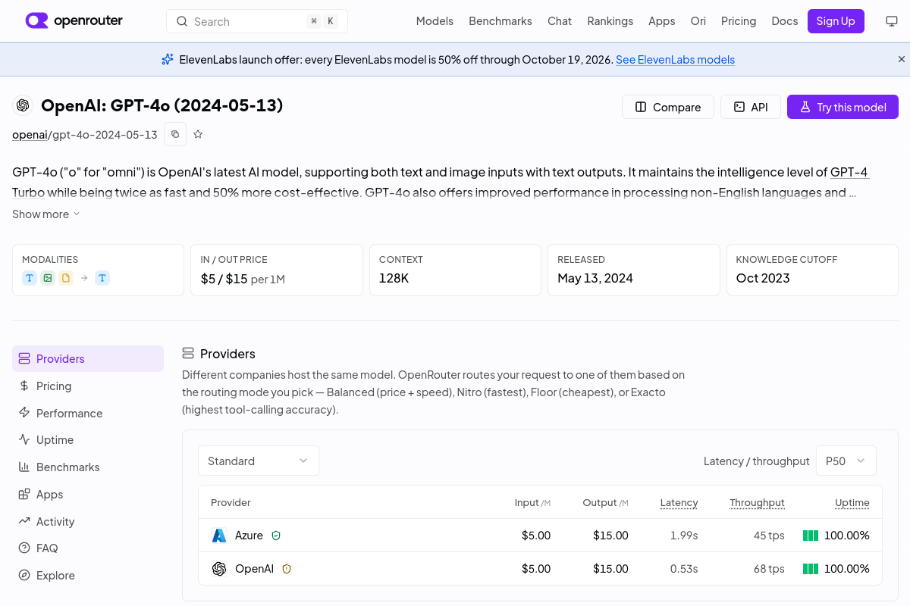Image resolution: width=910 pixels, height=606 pixels.
Task: Star this model as favorite
Action: (x=198, y=134)
